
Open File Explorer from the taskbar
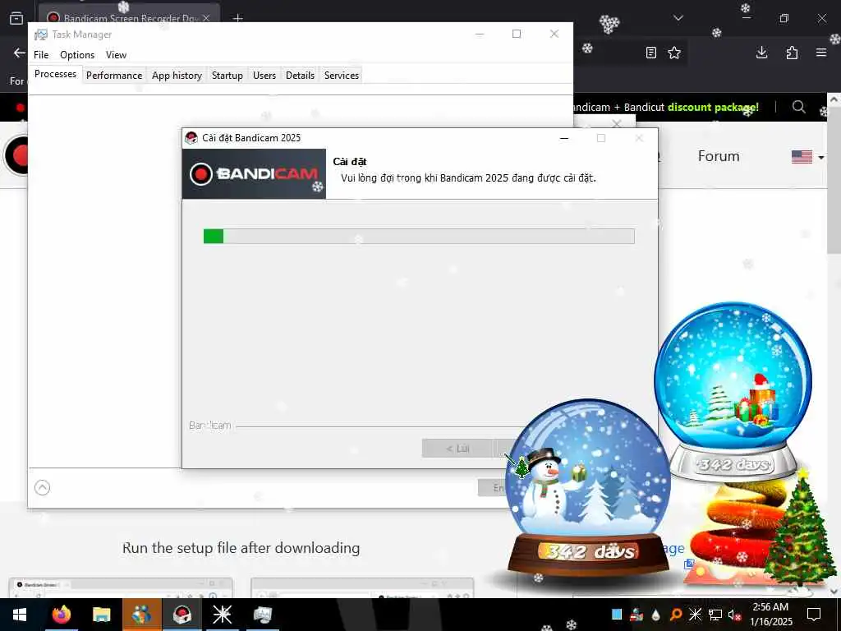(x=101, y=615)
